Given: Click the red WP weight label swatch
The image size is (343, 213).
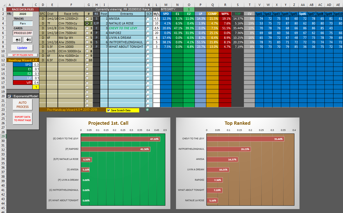Looking at the screenshot, I should [x=23, y=83].
